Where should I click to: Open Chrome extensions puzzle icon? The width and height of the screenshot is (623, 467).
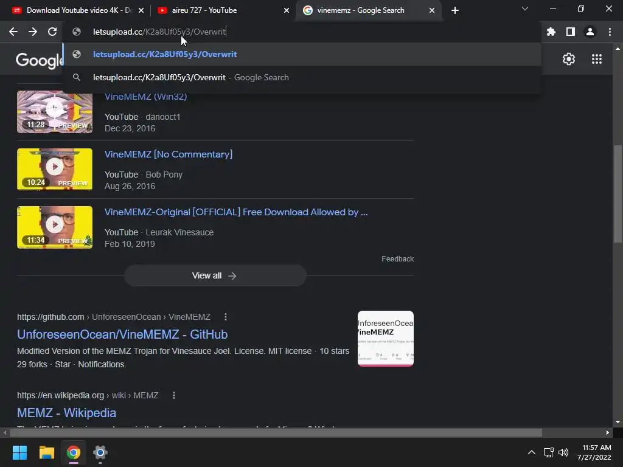point(551,32)
